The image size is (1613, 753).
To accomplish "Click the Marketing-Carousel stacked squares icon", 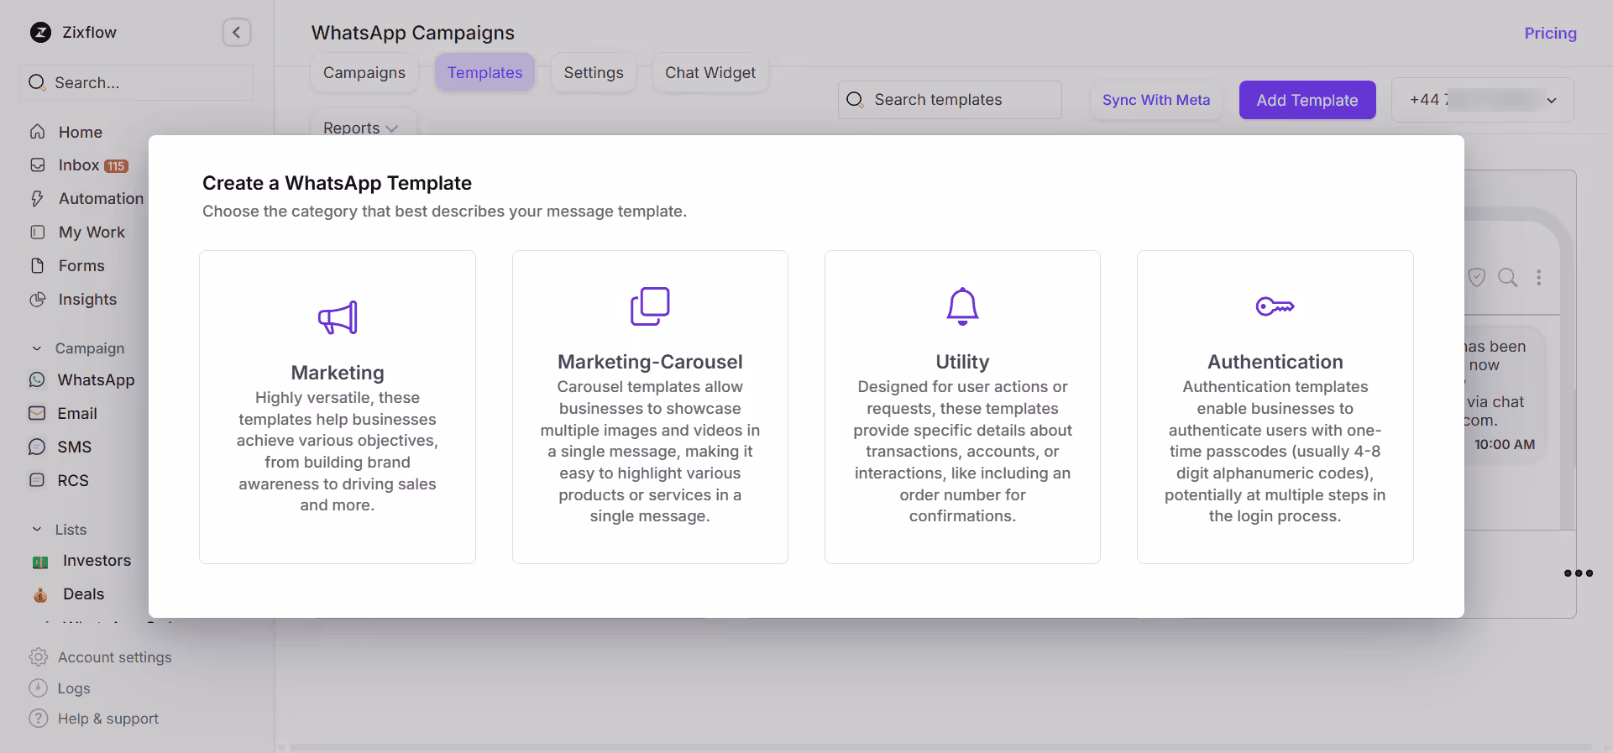I will point(650,306).
